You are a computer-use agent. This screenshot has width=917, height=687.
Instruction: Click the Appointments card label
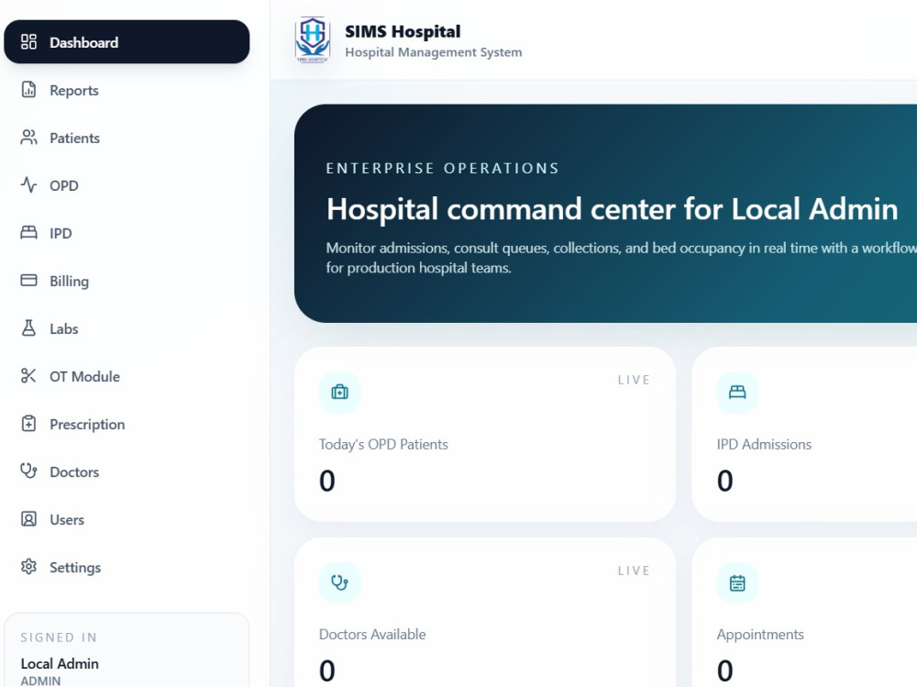coord(759,635)
